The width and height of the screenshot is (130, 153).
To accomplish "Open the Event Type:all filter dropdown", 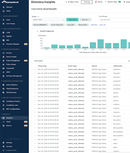I will point(57,25).
